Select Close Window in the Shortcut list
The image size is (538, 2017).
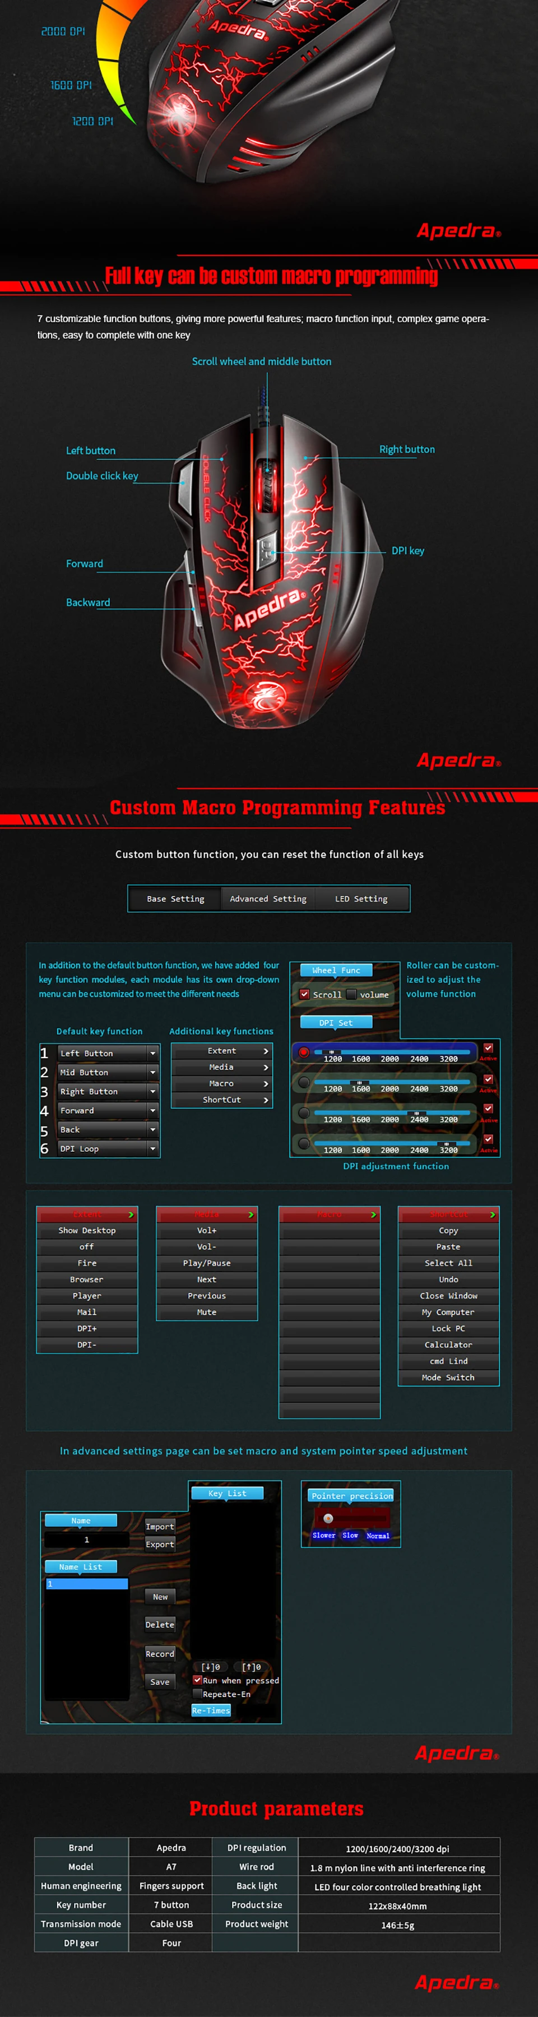449,1296
